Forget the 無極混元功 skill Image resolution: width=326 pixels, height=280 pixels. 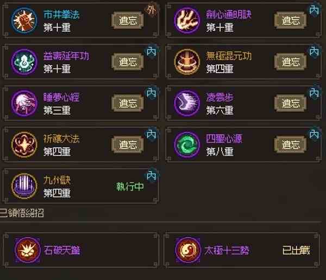click(291, 62)
